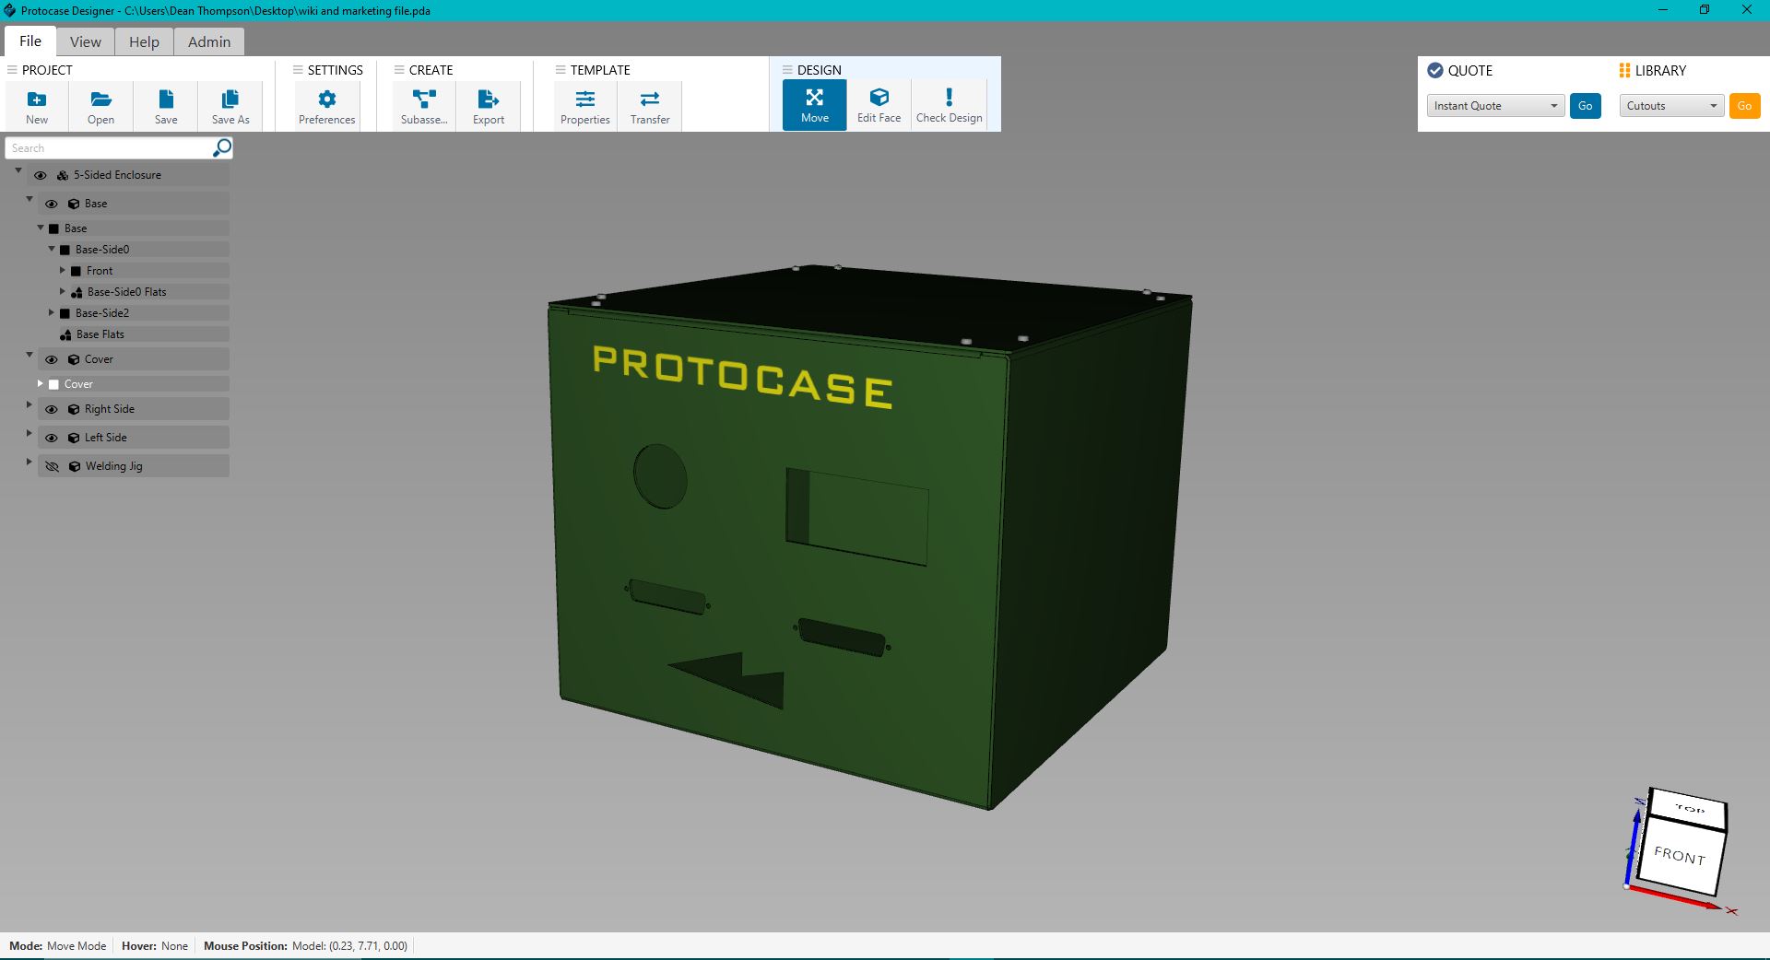This screenshot has height=960, width=1770.
Task: Select the Front tree item
Action: click(x=149, y=271)
